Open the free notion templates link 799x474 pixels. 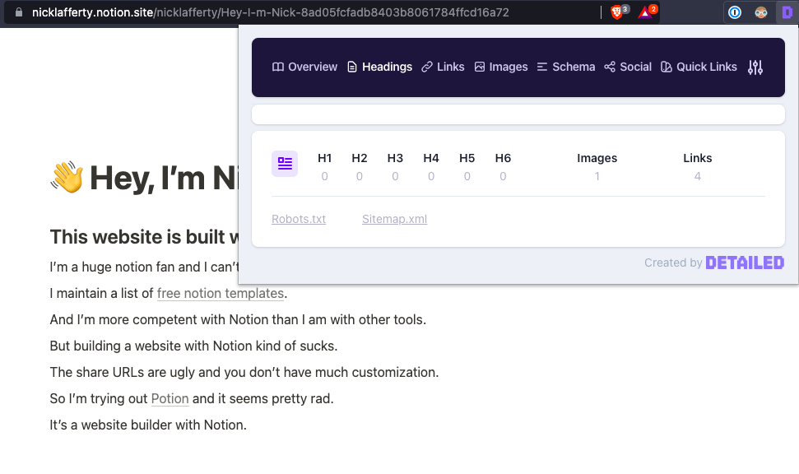(221, 293)
